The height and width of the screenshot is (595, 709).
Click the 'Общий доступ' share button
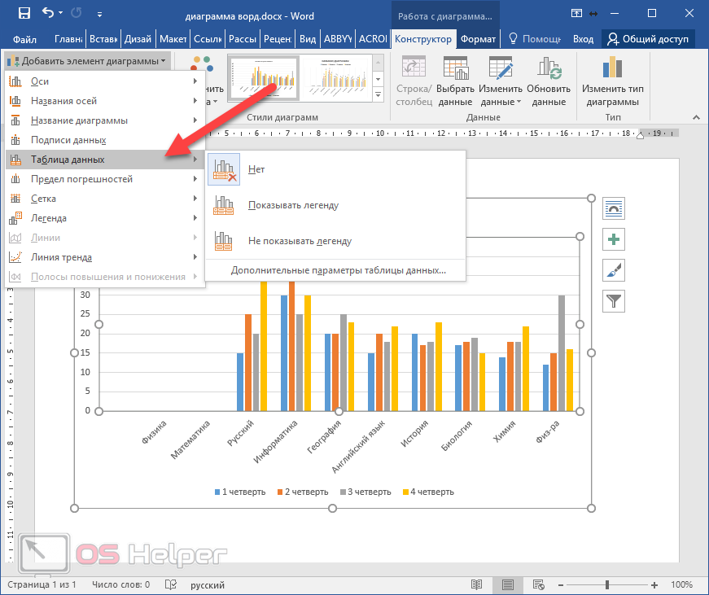[648, 39]
